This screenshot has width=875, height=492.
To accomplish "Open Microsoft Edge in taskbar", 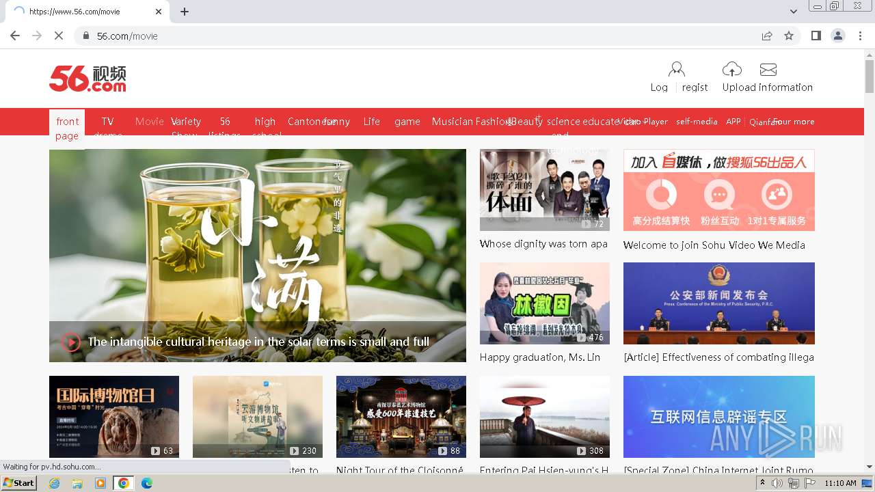I will 147,483.
